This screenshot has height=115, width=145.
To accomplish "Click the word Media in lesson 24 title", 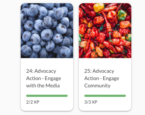I will point(52,85).
